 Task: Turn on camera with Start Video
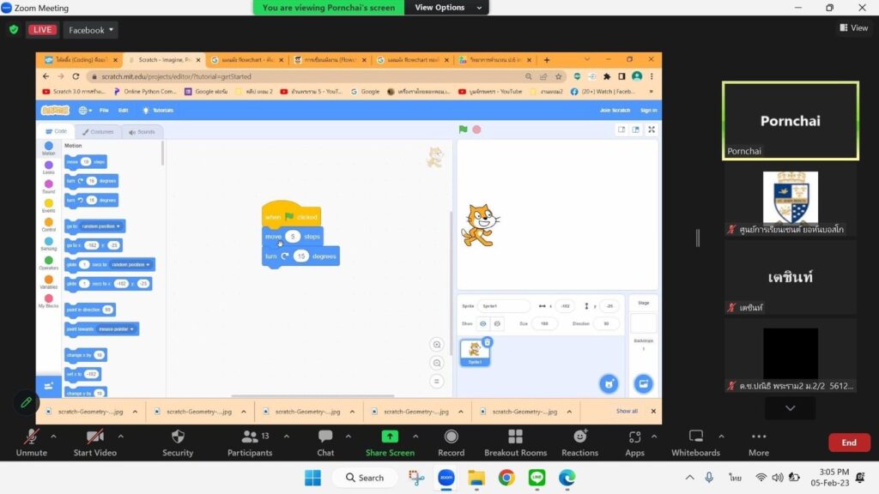[x=94, y=443]
